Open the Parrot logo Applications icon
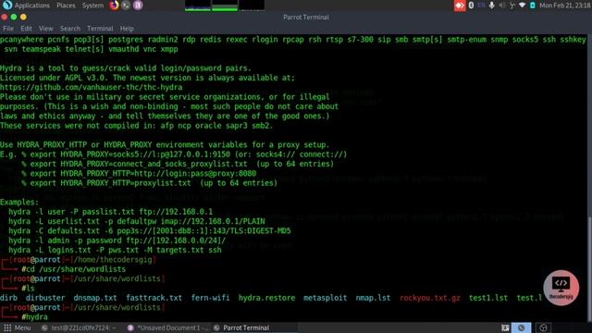592x333 pixels. pyautogui.click(x=6, y=6)
